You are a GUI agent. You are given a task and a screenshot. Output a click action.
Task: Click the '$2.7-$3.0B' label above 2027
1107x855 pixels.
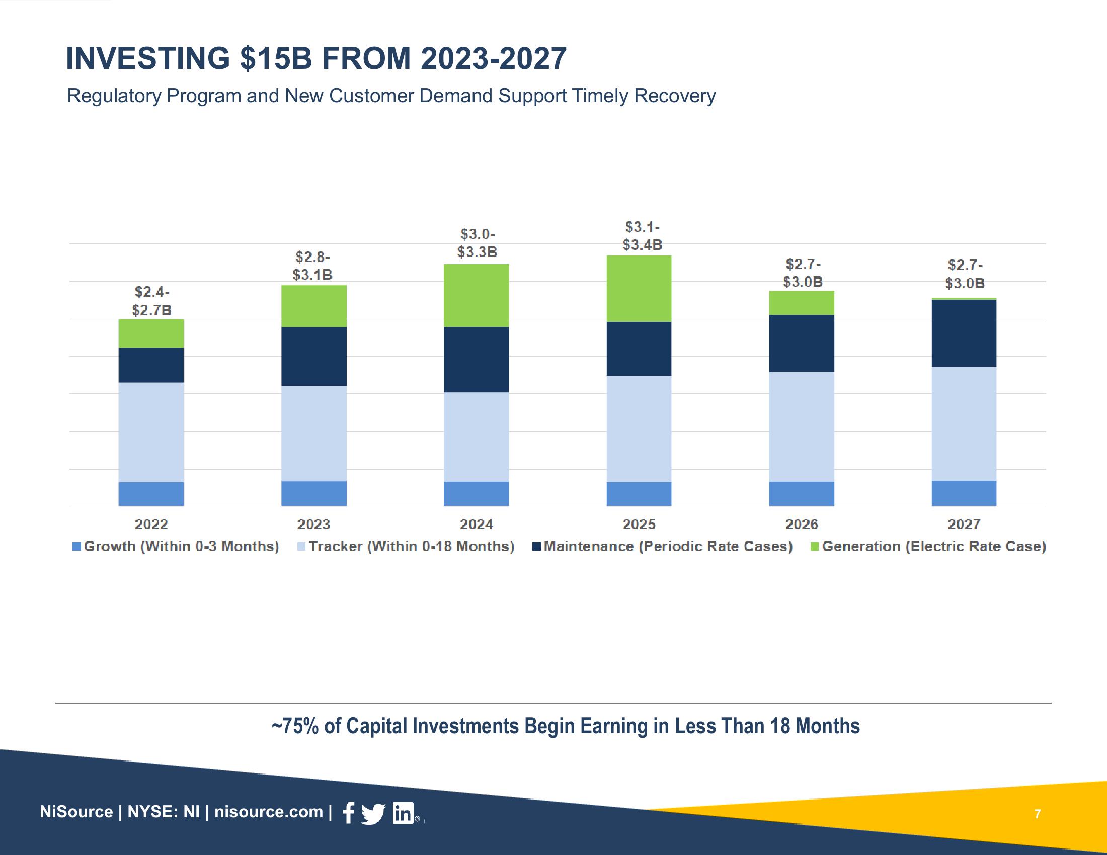pyautogui.click(x=965, y=274)
